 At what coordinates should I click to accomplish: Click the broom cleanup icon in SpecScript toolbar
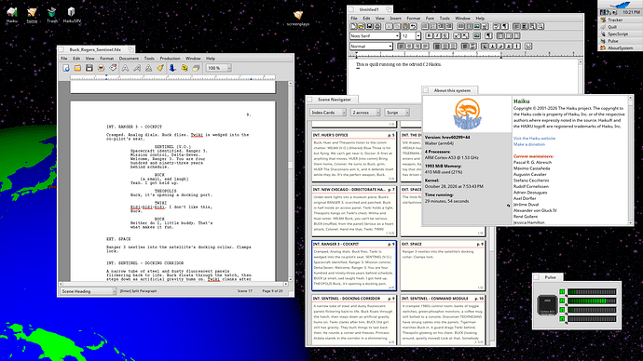160,68
